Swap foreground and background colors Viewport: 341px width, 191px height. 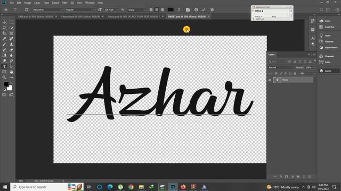(x=11, y=83)
